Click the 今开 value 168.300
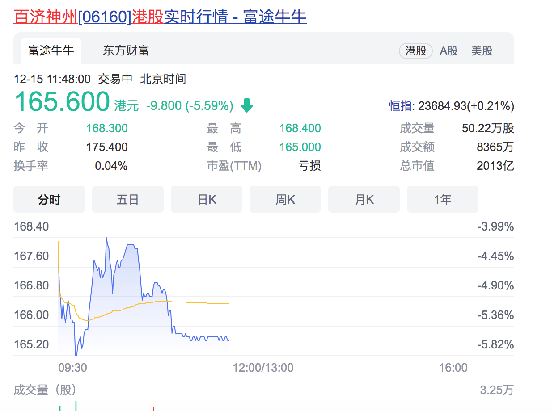 point(107,129)
